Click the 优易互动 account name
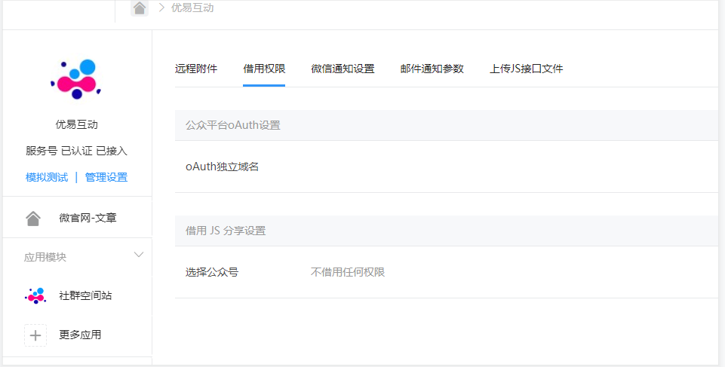 click(x=77, y=124)
